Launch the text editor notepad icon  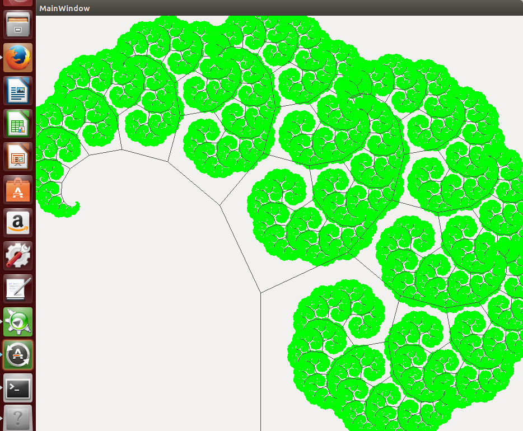coord(18,289)
